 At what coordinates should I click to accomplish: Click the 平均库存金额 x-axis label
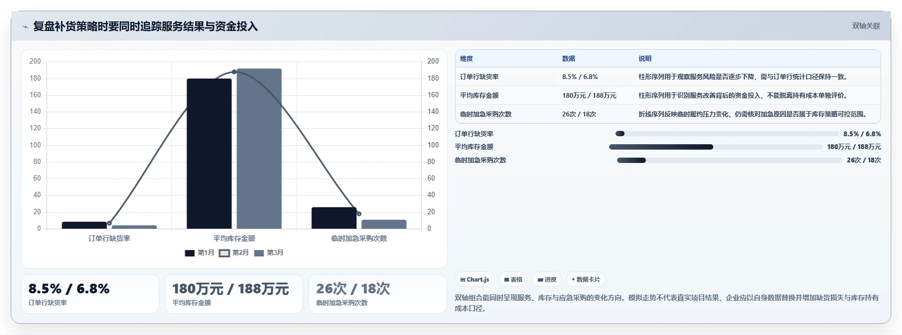tap(234, 238)
